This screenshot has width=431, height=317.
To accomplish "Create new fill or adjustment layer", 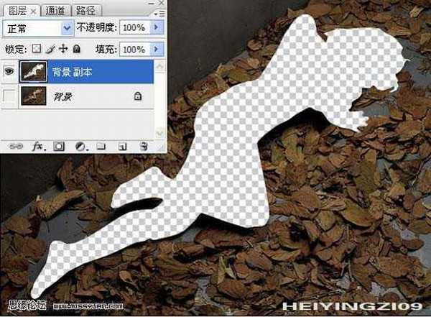I will [81, 146].
